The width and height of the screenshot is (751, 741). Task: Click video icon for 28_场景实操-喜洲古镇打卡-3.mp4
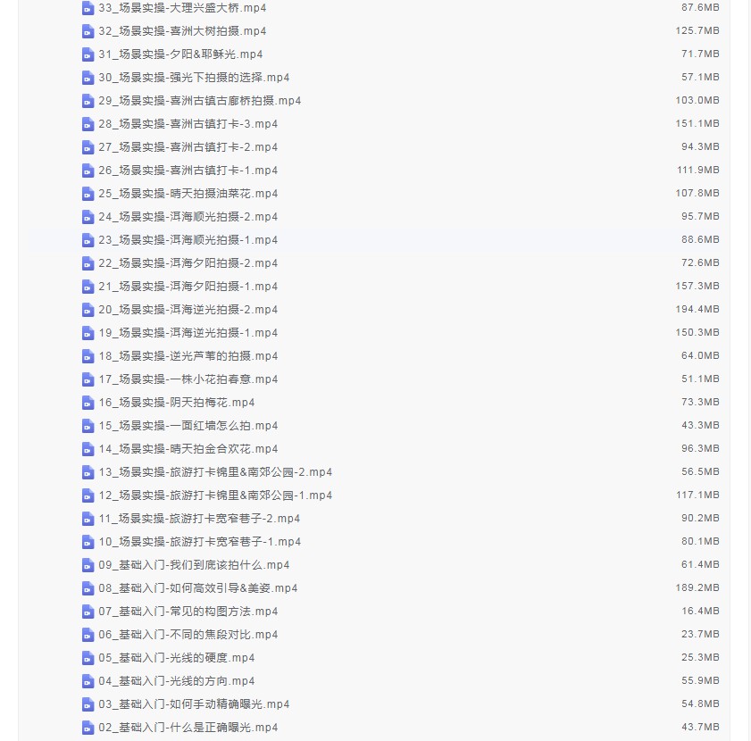[88, 124]
